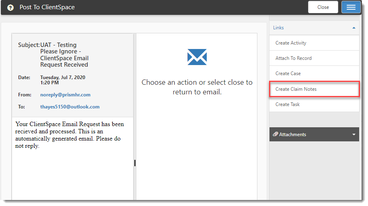The image size is (368, 206).
Task: Collapse the Links section arrow
Action: 354,28
